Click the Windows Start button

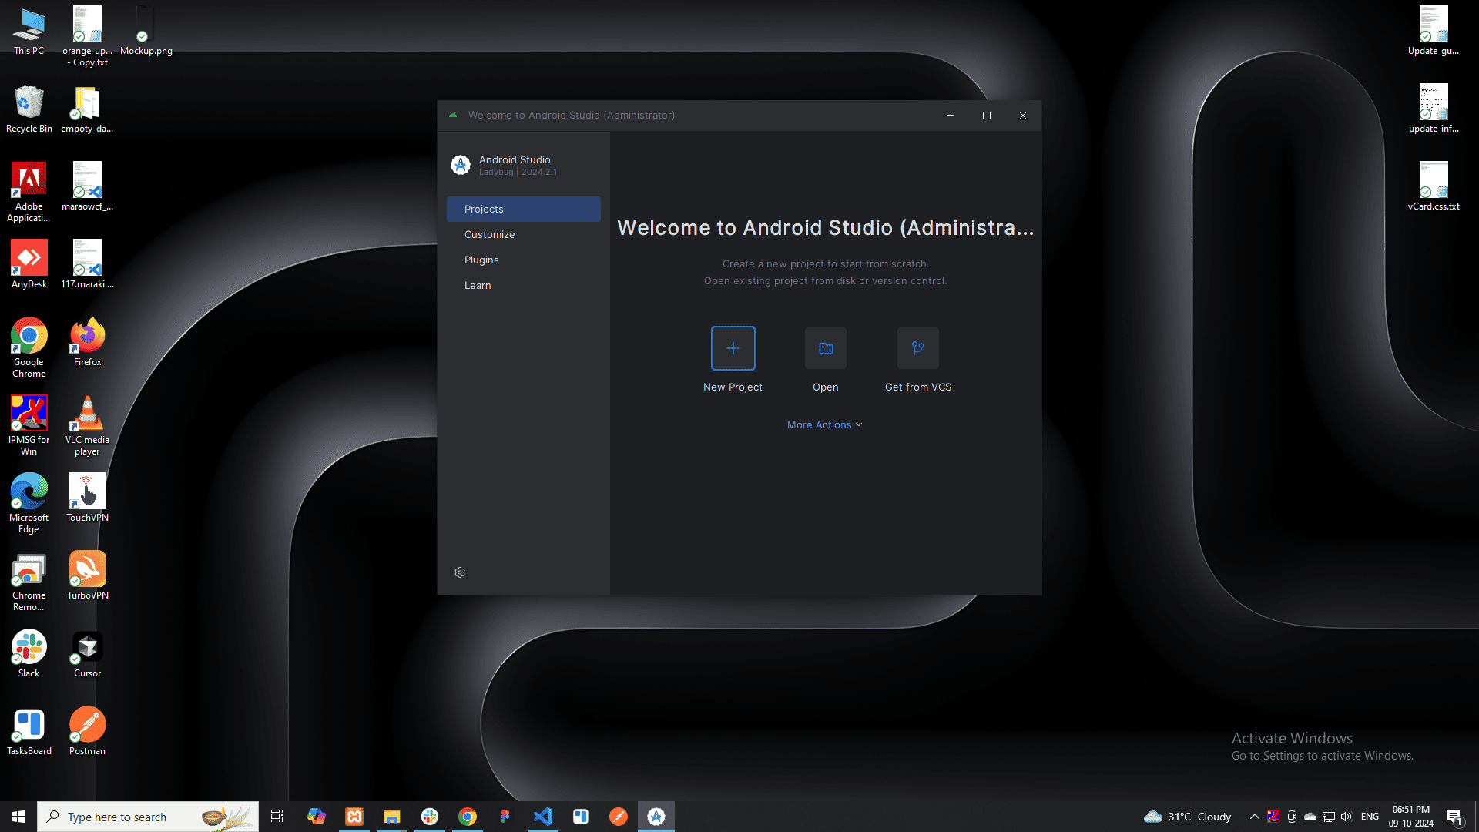pyautogui.click(x=18, y=817)
